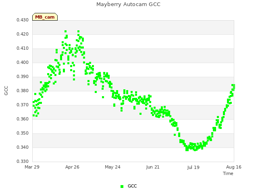
Task: Click the 0.370 y-axis label
Action: pyautogui.click(x=23, y=105)
